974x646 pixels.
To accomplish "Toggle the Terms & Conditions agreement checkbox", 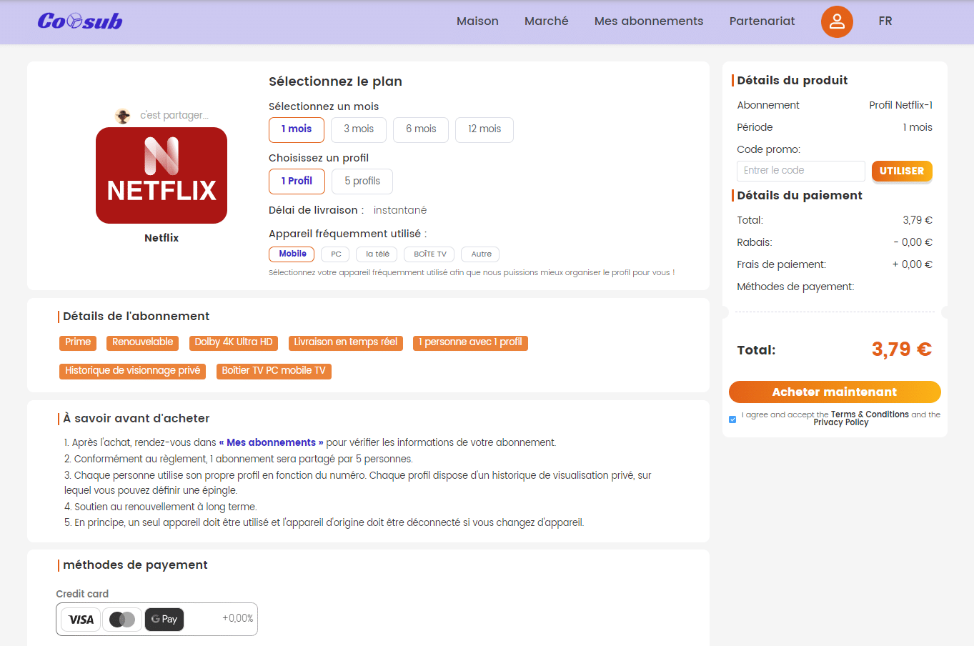I will tap(732, 419).
